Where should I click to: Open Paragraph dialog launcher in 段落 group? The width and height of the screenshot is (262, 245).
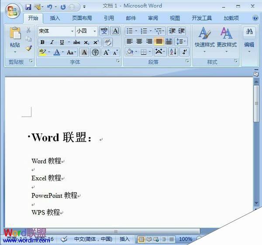tap(187, 61)
